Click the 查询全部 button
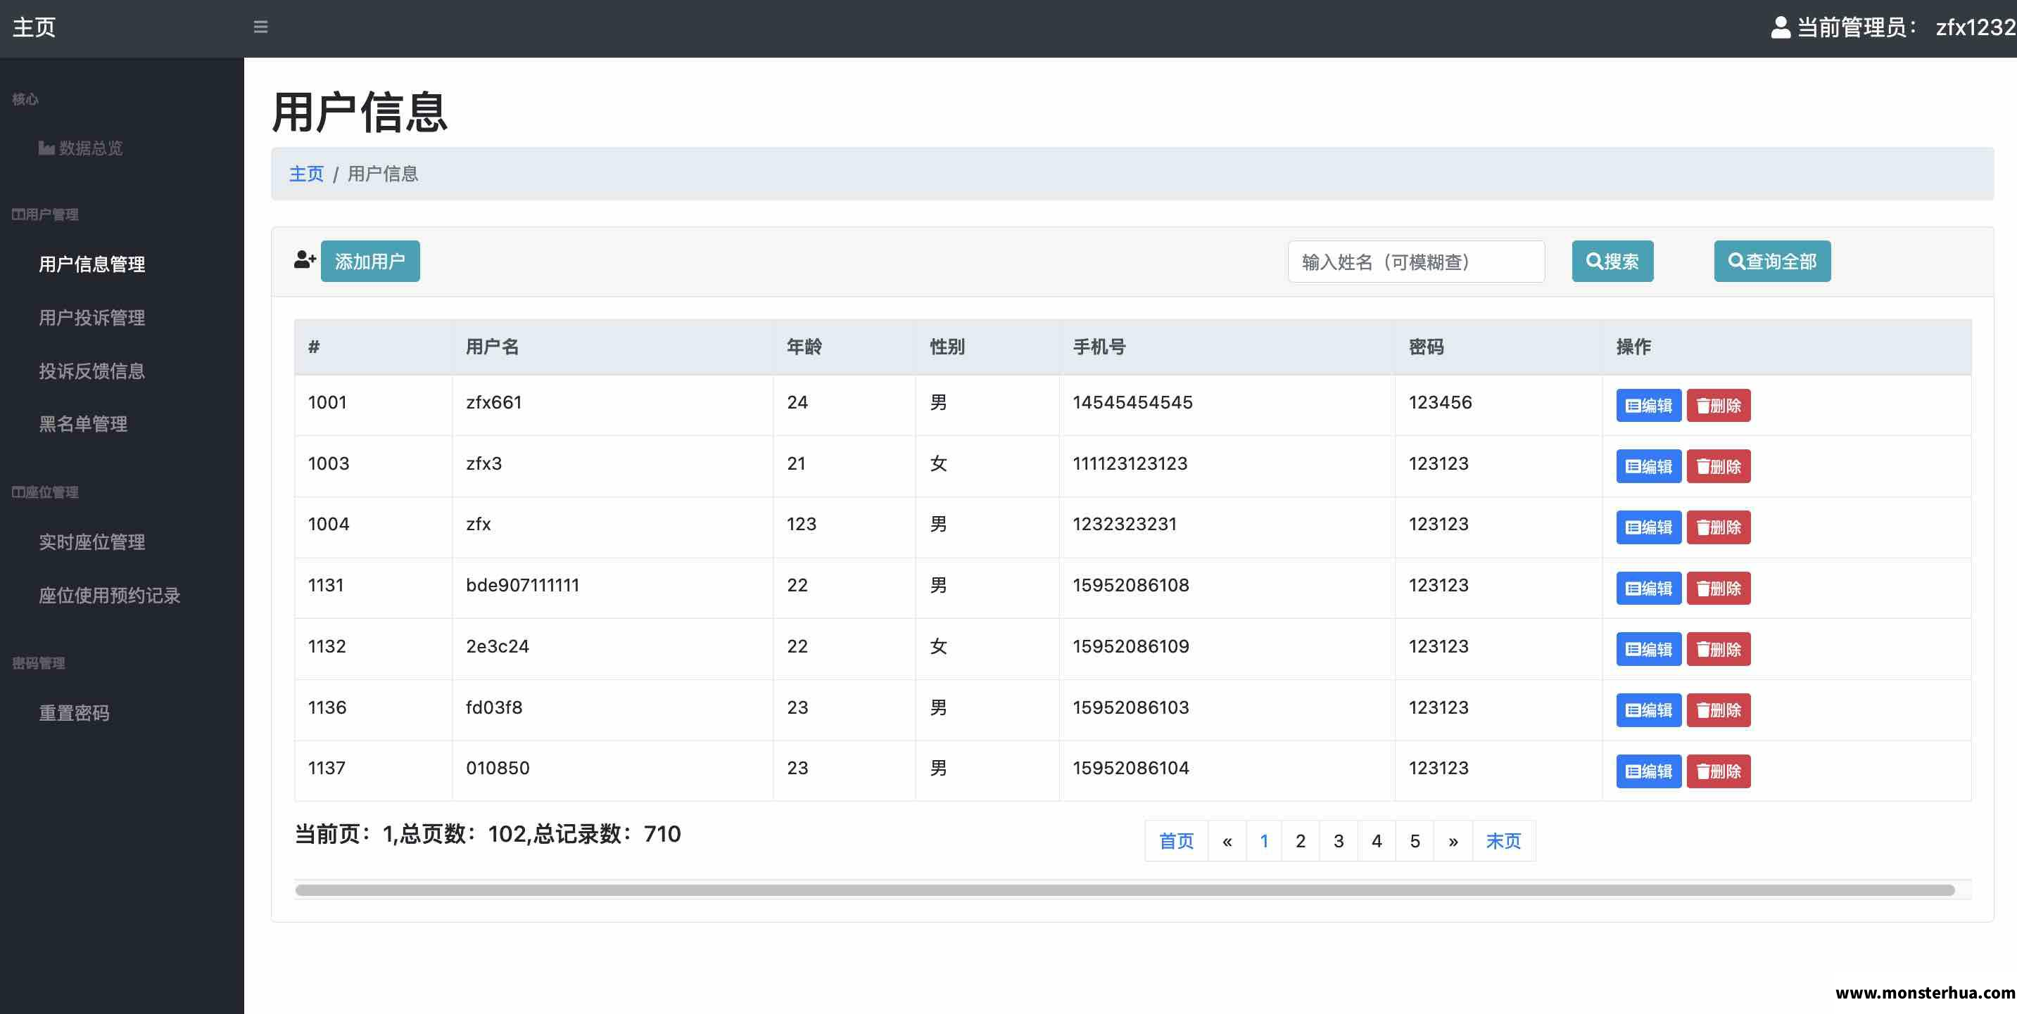This screenshot has width=2017, height=1014. click(x=1772, y=262)
